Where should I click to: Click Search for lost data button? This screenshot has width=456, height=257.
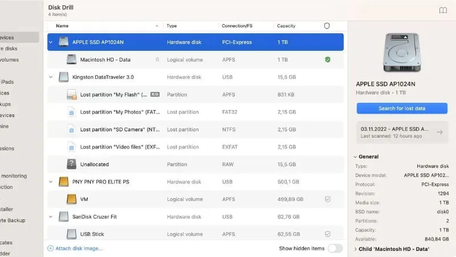(402, 109)
